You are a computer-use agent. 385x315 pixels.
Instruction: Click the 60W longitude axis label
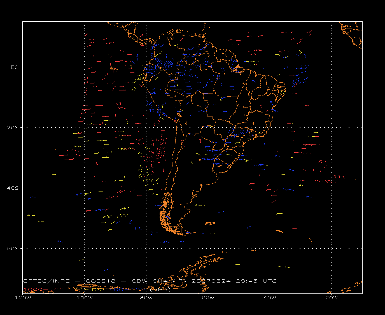click(x=208, y=298)
